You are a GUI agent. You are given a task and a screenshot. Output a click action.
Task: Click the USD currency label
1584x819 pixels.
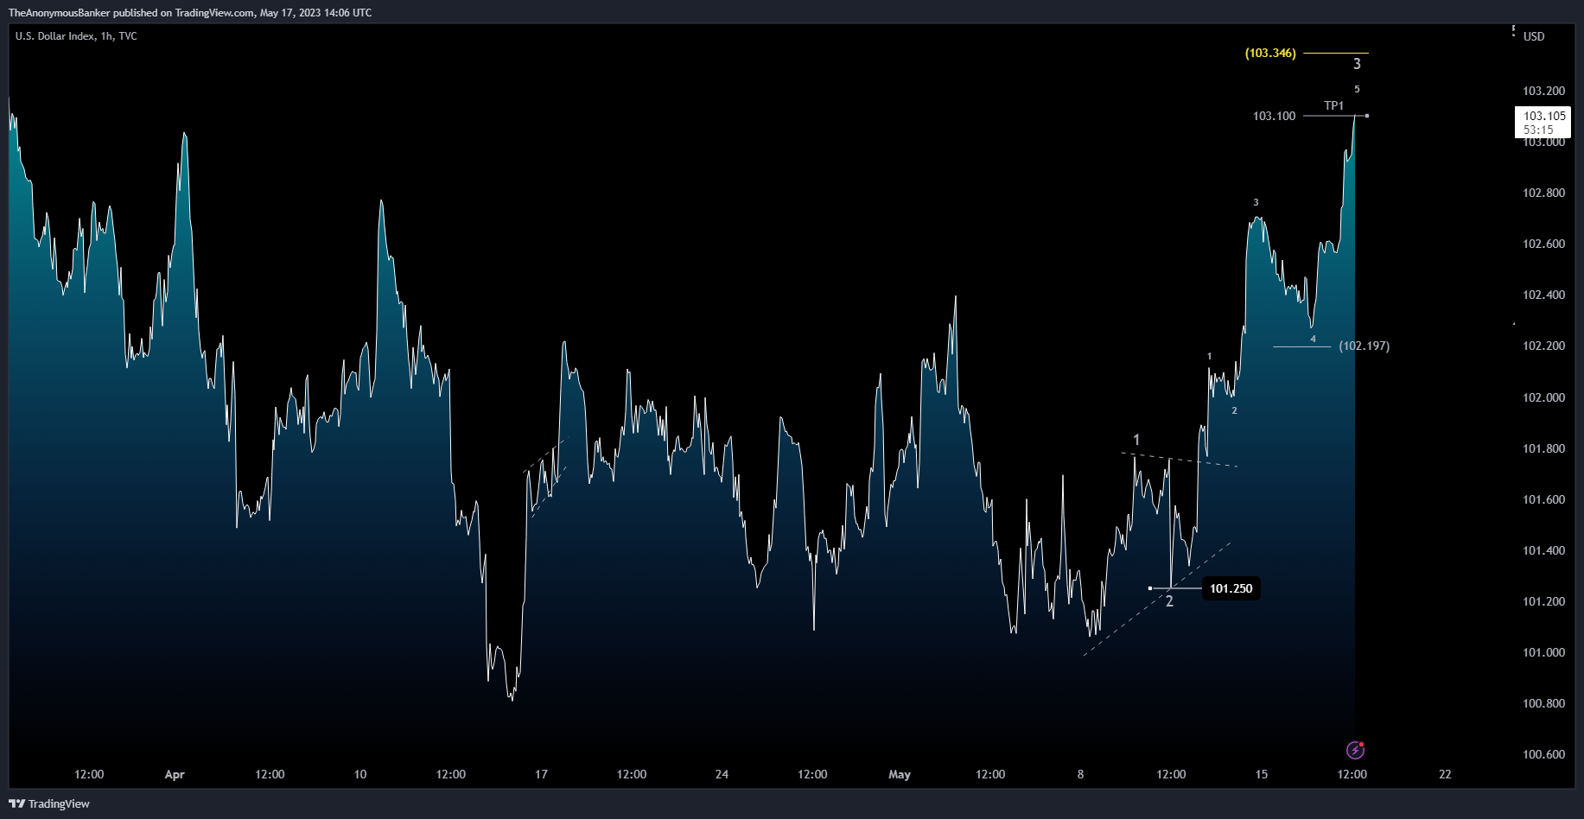[x=1534, y=36]
